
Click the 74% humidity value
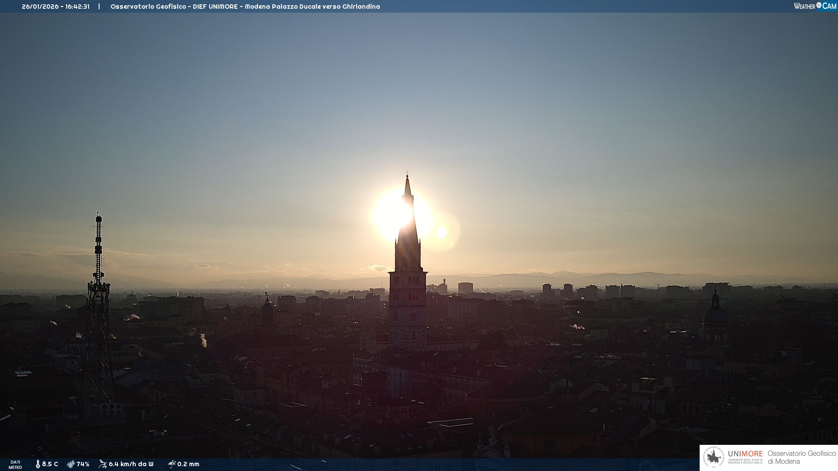[83, 464]
